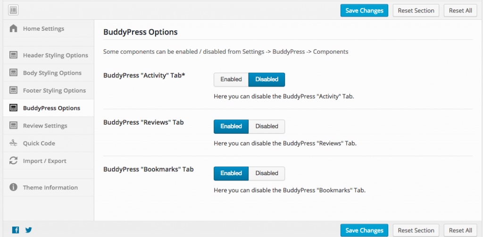Click the BuddyPress Options sidebar icon
The width and height of the screenshot is (483, 237).
(x=13, y=108)
